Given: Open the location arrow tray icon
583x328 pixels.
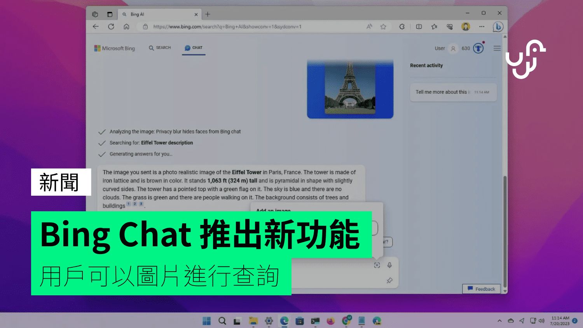Looking at the screenshot, I should click(522, 321).
